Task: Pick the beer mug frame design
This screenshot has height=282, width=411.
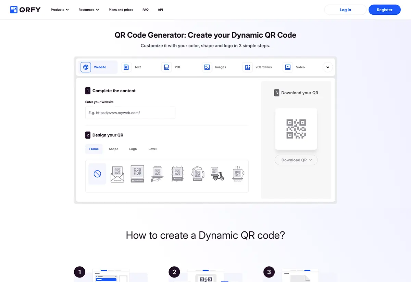Action: (198, 174)
